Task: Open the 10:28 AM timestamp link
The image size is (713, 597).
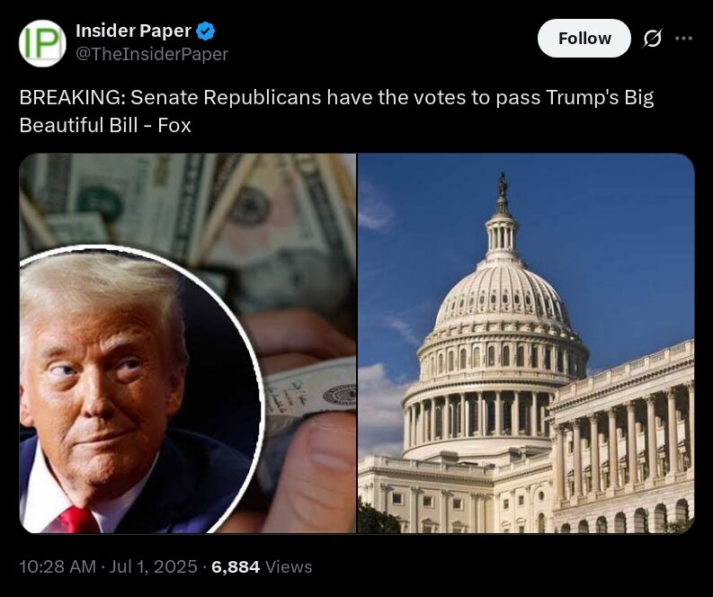Action: (58, 566)
